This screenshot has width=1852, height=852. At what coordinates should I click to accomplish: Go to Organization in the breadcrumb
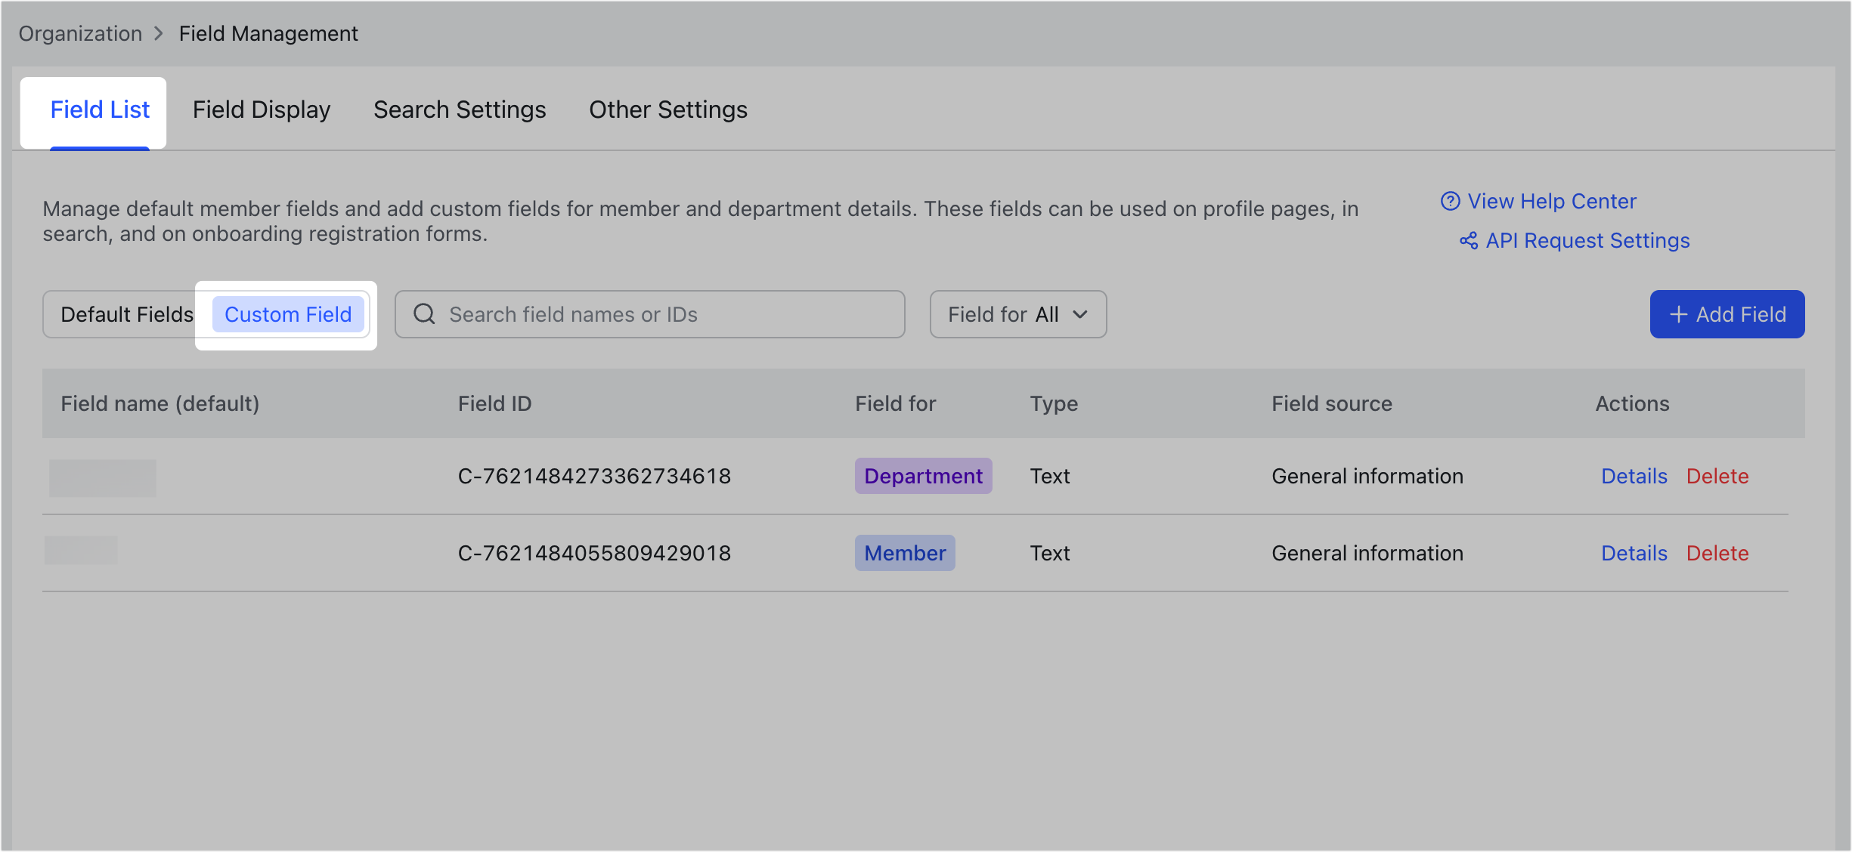pos(80,33)
